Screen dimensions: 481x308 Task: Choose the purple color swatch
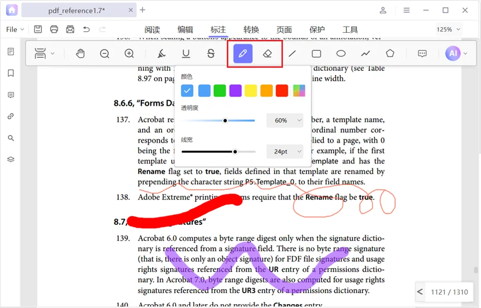[235, 91]
